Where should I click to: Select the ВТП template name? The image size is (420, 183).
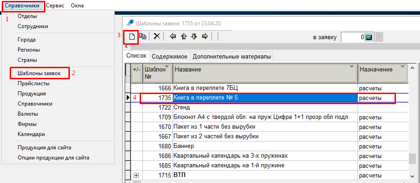click(x=179, y=175)
